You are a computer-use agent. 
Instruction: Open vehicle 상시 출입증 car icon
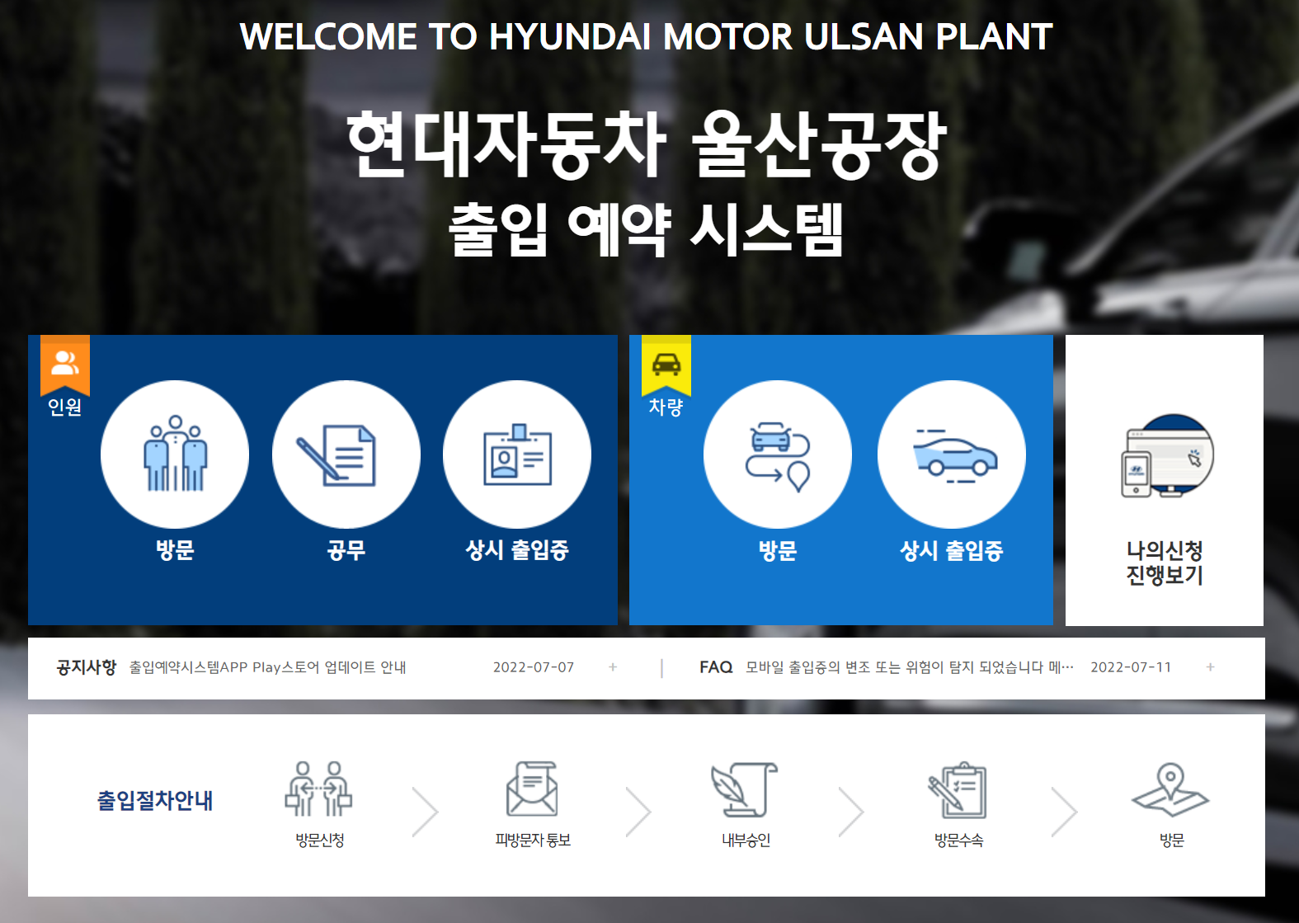952,454
